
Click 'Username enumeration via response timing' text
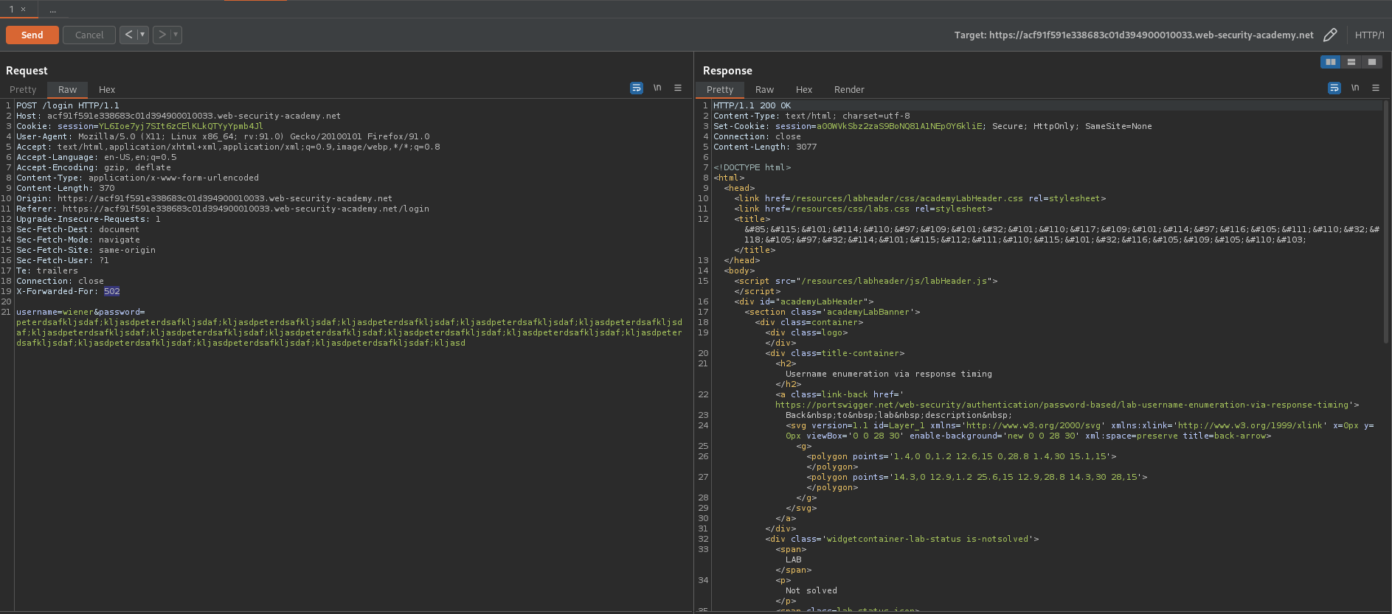(x=889, y=374)
